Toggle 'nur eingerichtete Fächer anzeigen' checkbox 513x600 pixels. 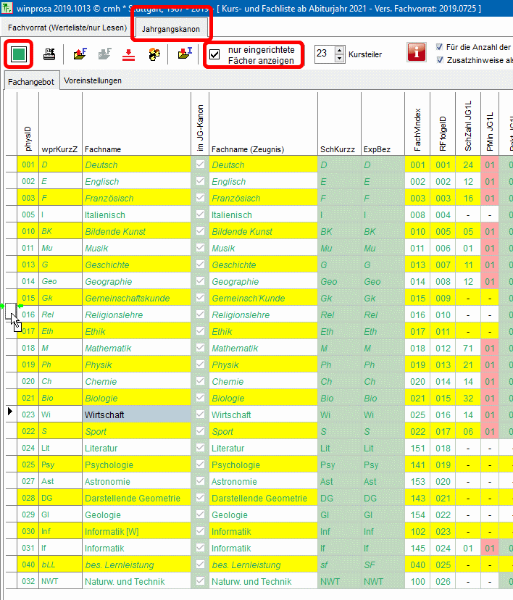click(x=214, y=54)
